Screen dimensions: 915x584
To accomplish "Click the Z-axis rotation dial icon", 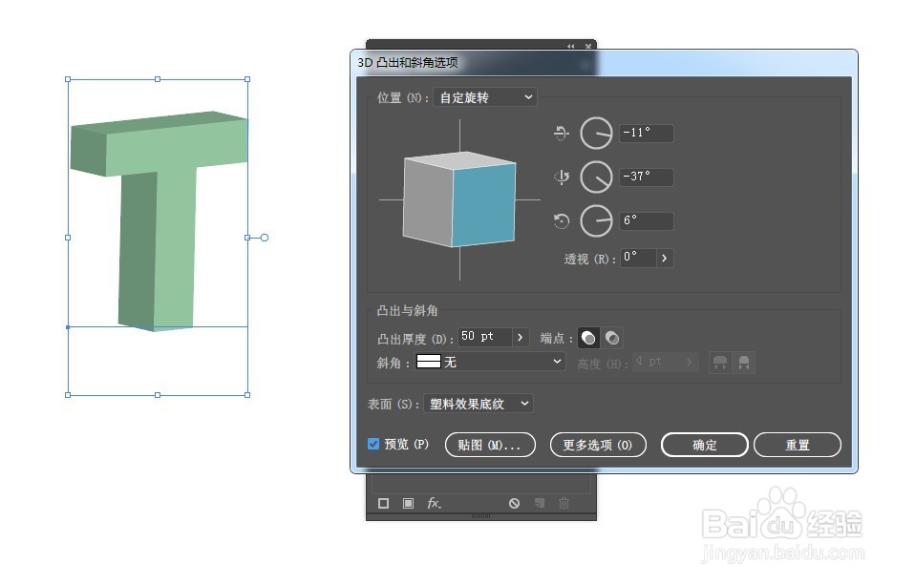I will pyautogui.click(x=596, y=220).
